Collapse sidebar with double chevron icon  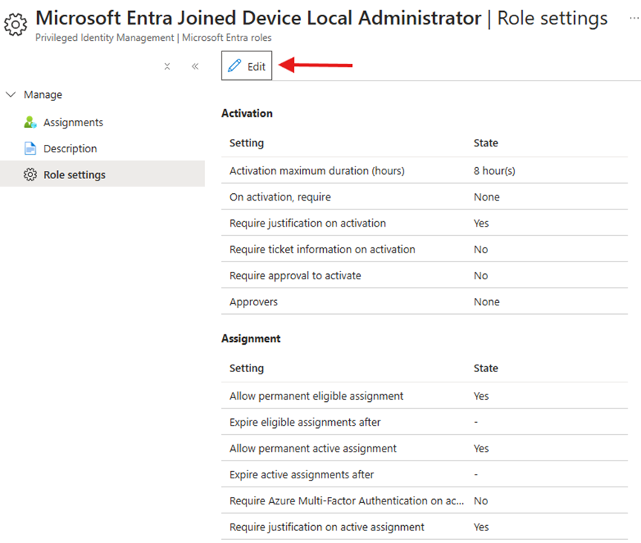coord(195,66)
